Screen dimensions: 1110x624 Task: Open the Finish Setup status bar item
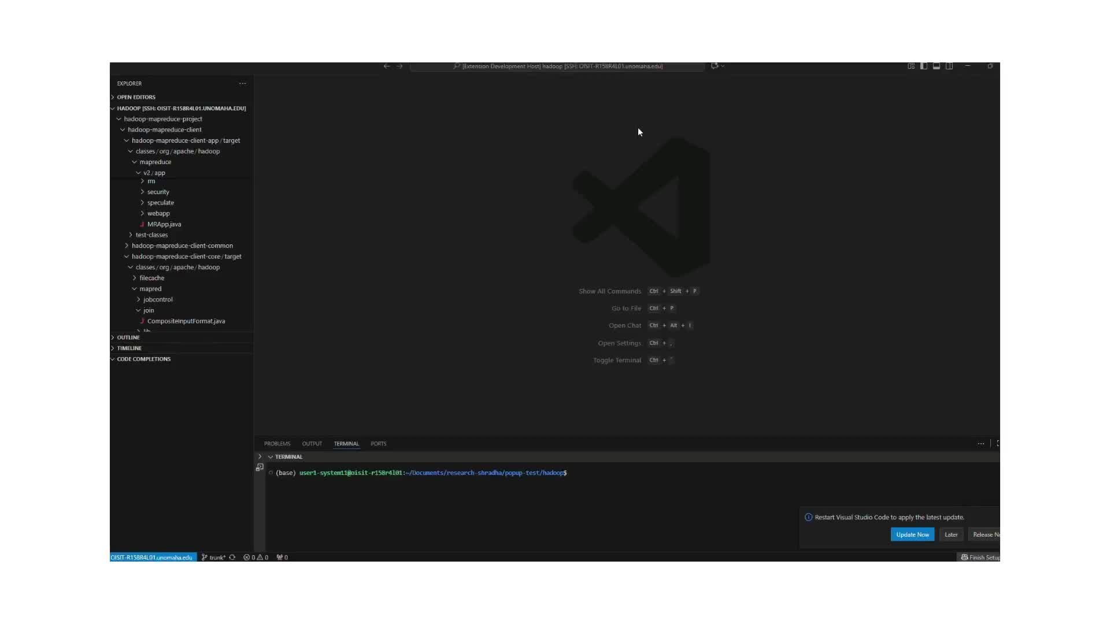pyautogui.click(x=980, y=558)
